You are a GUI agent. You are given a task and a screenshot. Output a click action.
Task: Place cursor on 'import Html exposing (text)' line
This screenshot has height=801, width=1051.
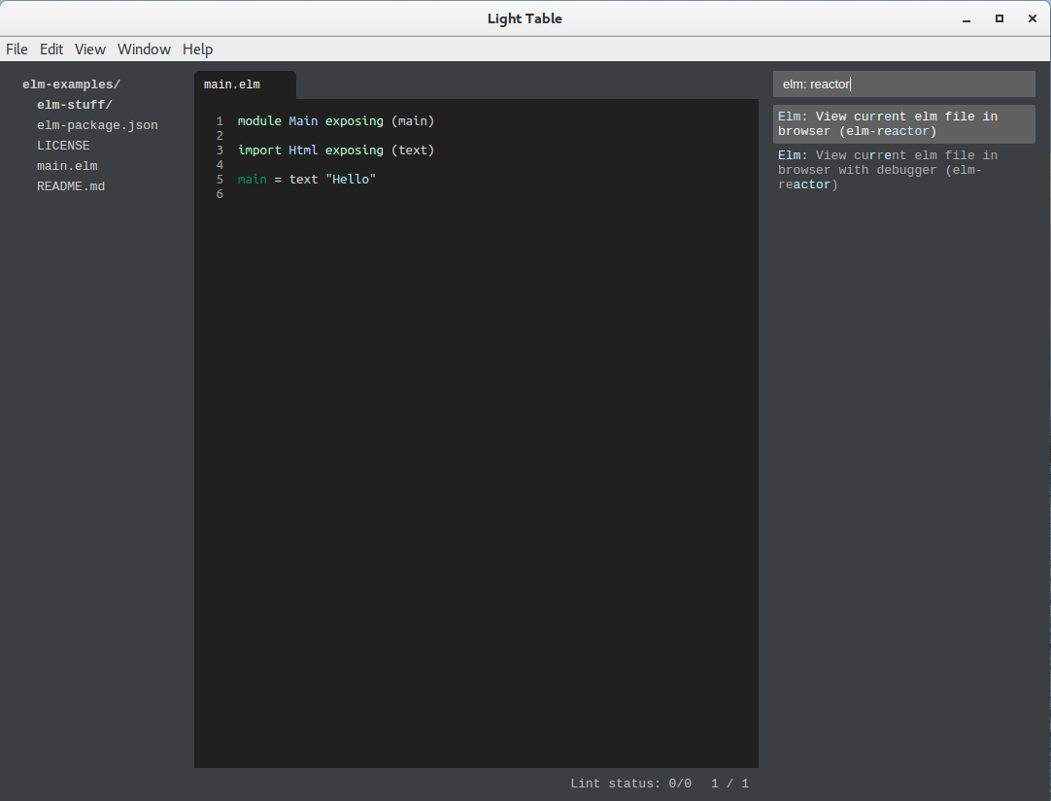click(336, 150)
